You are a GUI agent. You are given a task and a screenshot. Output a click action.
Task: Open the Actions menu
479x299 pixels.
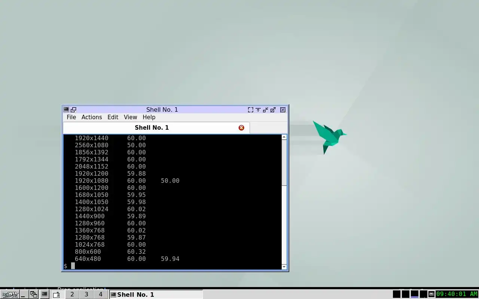click(x=92, y=117)
